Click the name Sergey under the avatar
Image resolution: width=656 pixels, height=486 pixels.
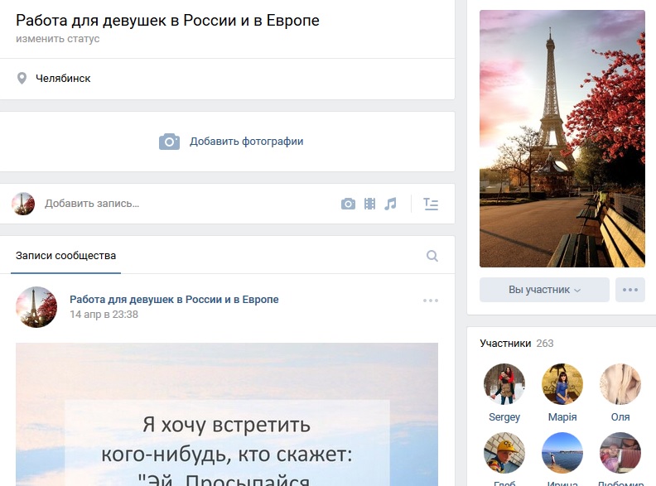point(504,417)
